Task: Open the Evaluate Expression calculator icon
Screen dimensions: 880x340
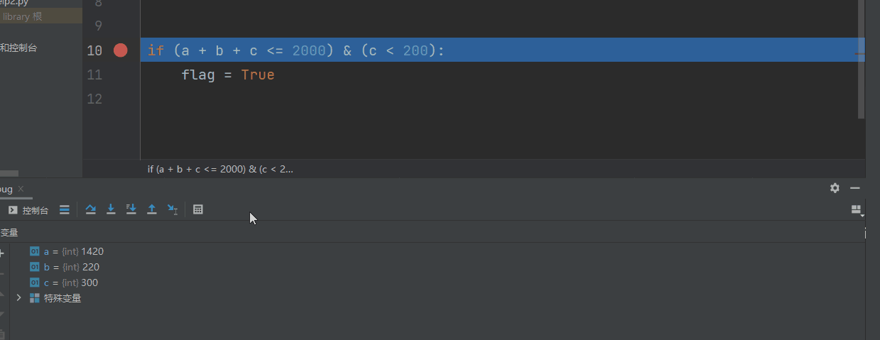Action: click(x=198, y=209)
